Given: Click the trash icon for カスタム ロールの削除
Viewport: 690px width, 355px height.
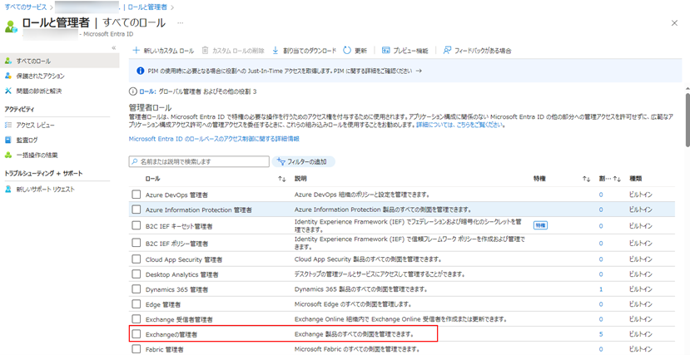Looking at the screenshot, I should (205, 51).
